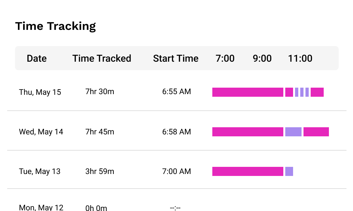The image size is (353, 211).
Task: Select the 7:00 timeline label
Action: point(226,58)
